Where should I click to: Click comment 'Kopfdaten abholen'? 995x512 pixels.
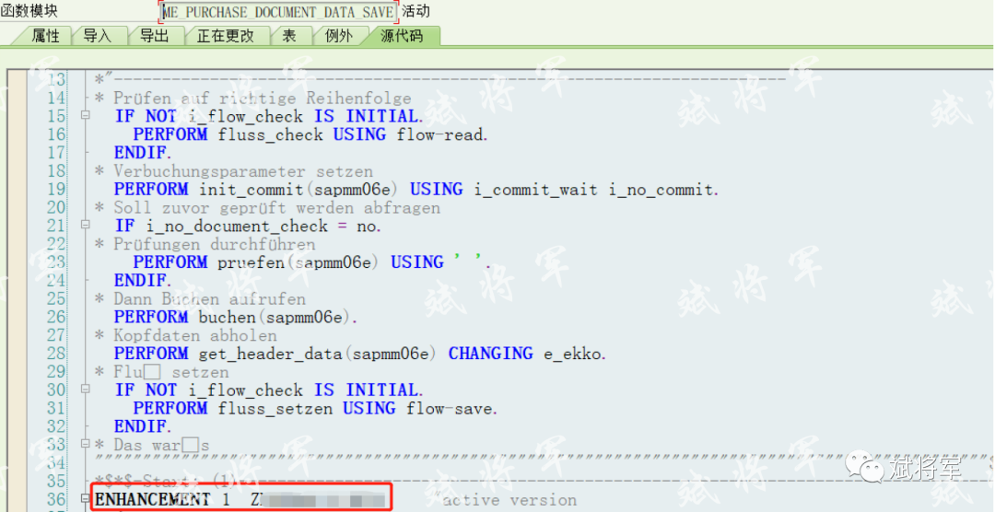(194, 335)
